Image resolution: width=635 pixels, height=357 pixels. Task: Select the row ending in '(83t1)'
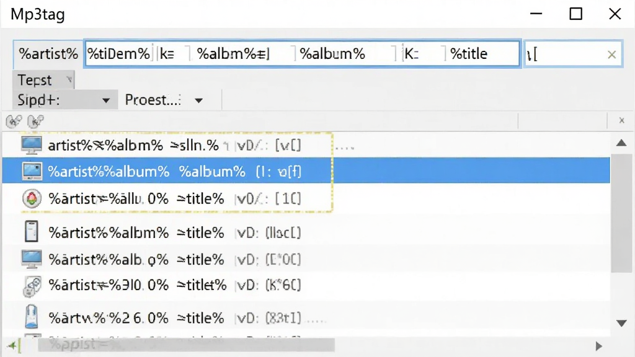point(306,318)
